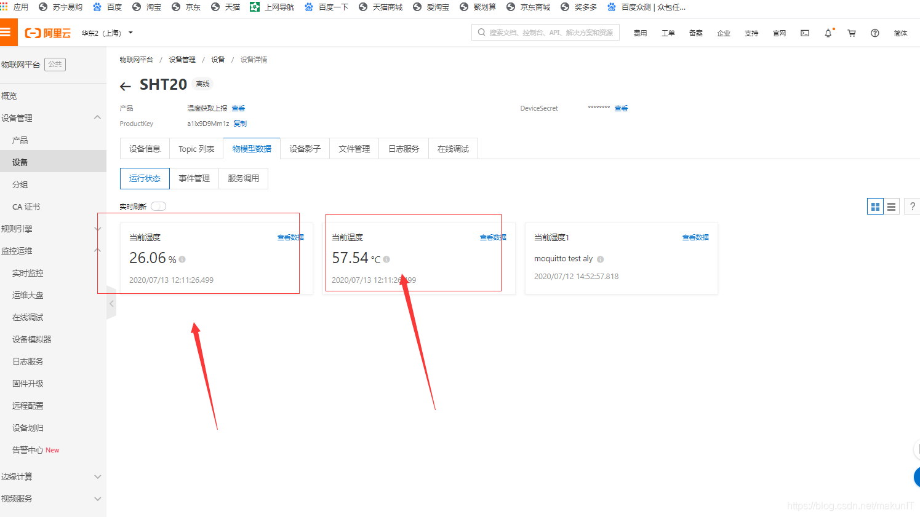This screenshot has width=920, height=517.
Task: Switch to the Topic 列表 tab
Action: pos(196,149)
